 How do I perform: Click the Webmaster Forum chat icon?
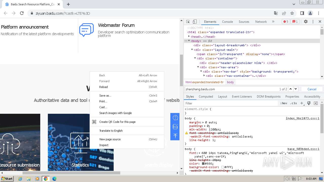pos(86,30)
